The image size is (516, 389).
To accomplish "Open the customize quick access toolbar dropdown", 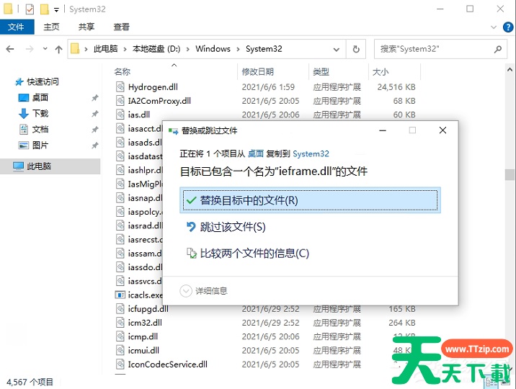I will (x=56, y=9).
